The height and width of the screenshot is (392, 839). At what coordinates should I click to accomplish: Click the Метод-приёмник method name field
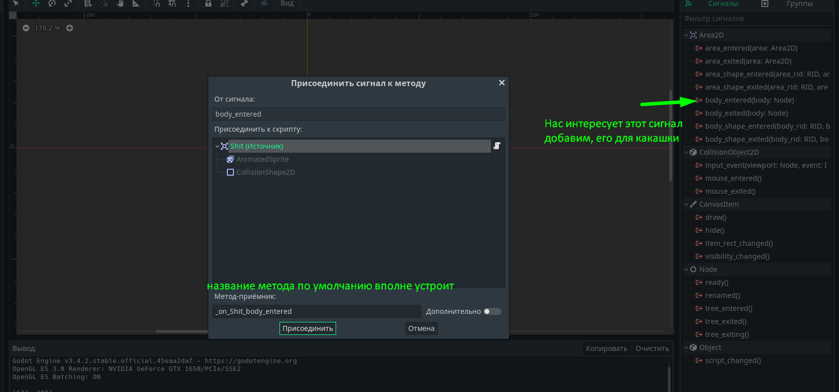(316, 311)
